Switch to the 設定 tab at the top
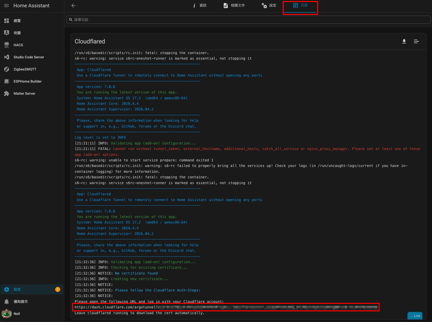The height and width of the screenshot is (322, 432). pos(269,6)
